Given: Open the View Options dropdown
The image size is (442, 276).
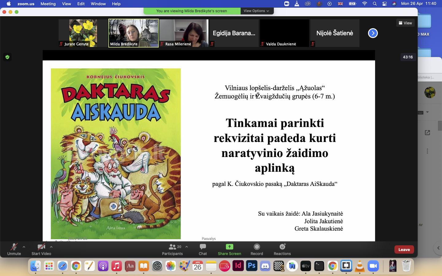Looking at the screenshot, I should pyautogui.click(x=256, y=11).
